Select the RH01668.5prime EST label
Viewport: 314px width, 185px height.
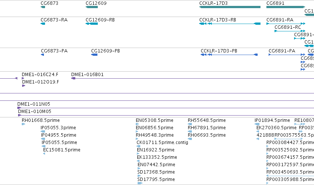tap(41, 120)
